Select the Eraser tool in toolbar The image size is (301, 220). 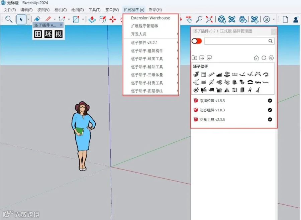tap(37, 19)
